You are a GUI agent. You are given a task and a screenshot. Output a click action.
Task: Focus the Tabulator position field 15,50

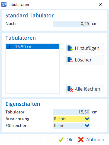72,112
